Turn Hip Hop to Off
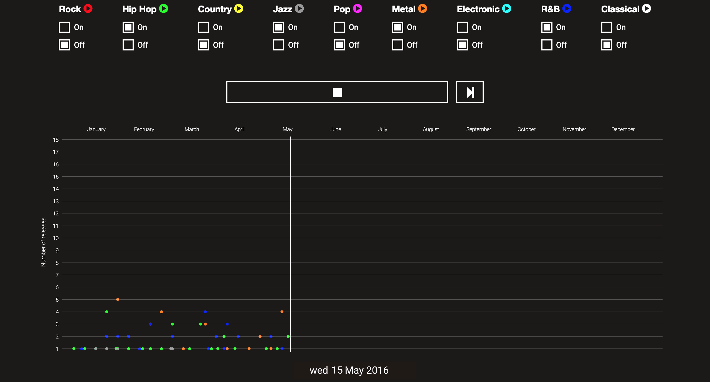 (x=128, y=45)
